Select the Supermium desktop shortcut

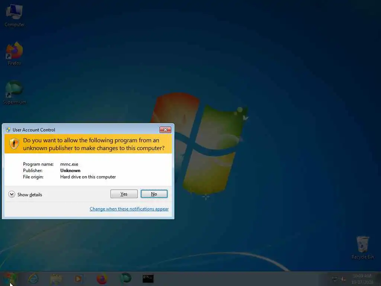click(x=15, y=93)
